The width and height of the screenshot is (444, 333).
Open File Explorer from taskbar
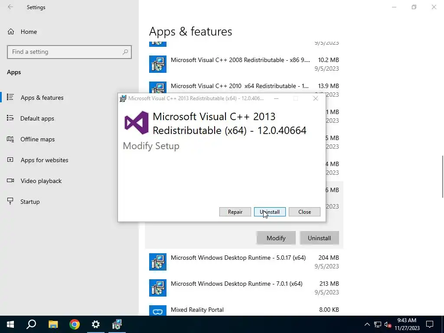pos(53,324)
